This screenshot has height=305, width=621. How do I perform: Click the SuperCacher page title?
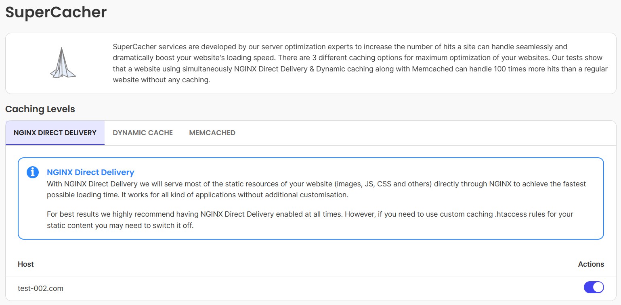point(55,12)
